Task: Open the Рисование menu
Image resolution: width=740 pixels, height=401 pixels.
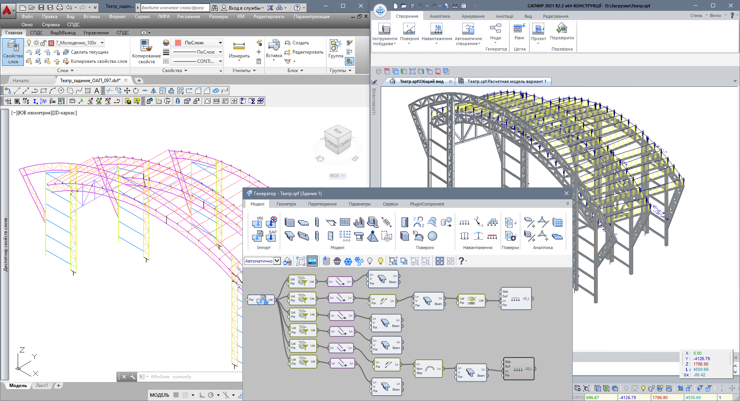Action: (x=188, y=17)
